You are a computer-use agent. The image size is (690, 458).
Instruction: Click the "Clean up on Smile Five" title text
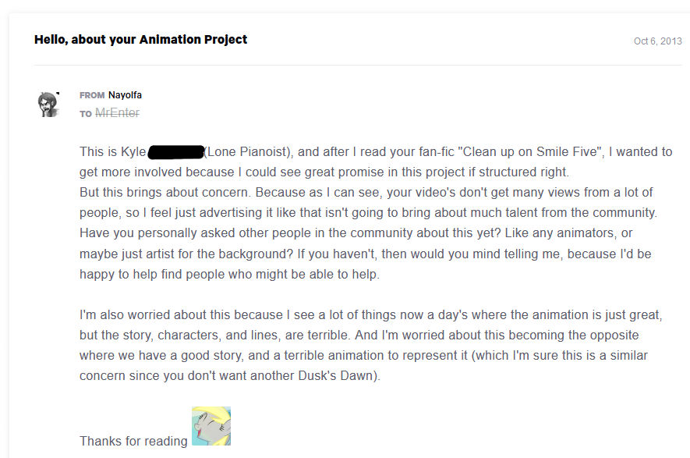(x=530, y=152)
